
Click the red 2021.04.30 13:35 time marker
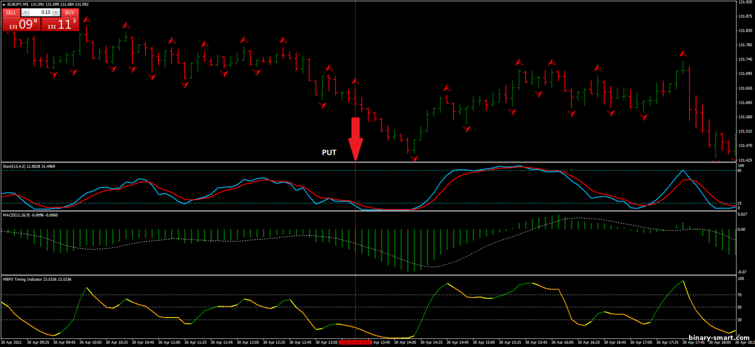(x=355, y=342)
